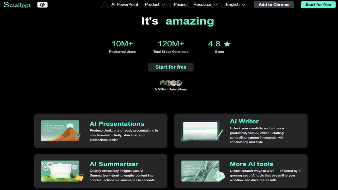The image size is (338, 190).
Task: Click the AI Presentations thumbnail image
Action: [x=61, y=131]
